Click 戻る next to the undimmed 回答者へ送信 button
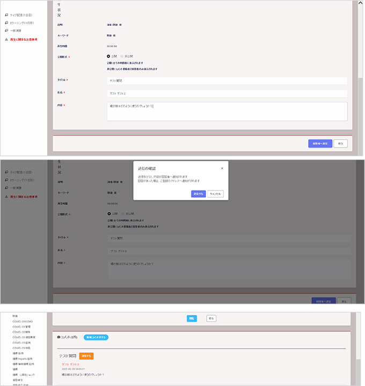The width and height of the screenshot is (365, 386). (x=340, y=143)
